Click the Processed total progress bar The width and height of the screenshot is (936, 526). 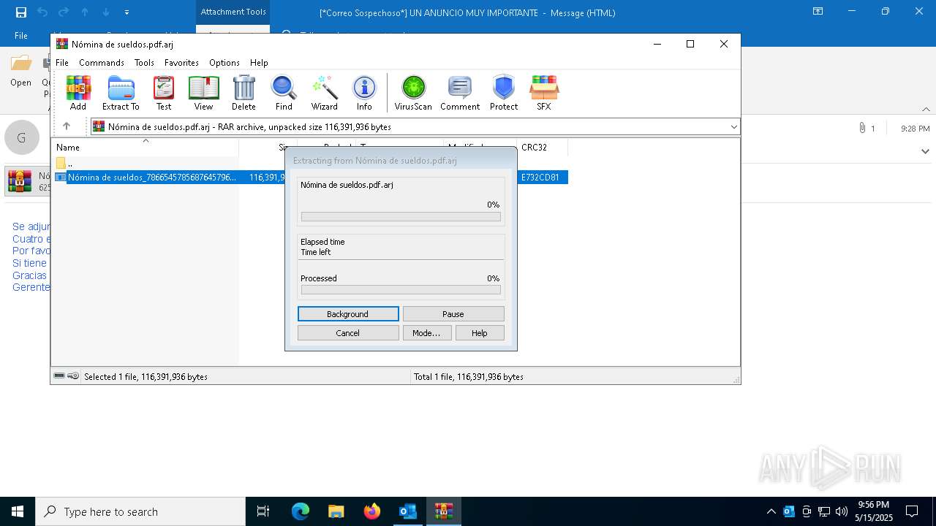coord(401,290)
